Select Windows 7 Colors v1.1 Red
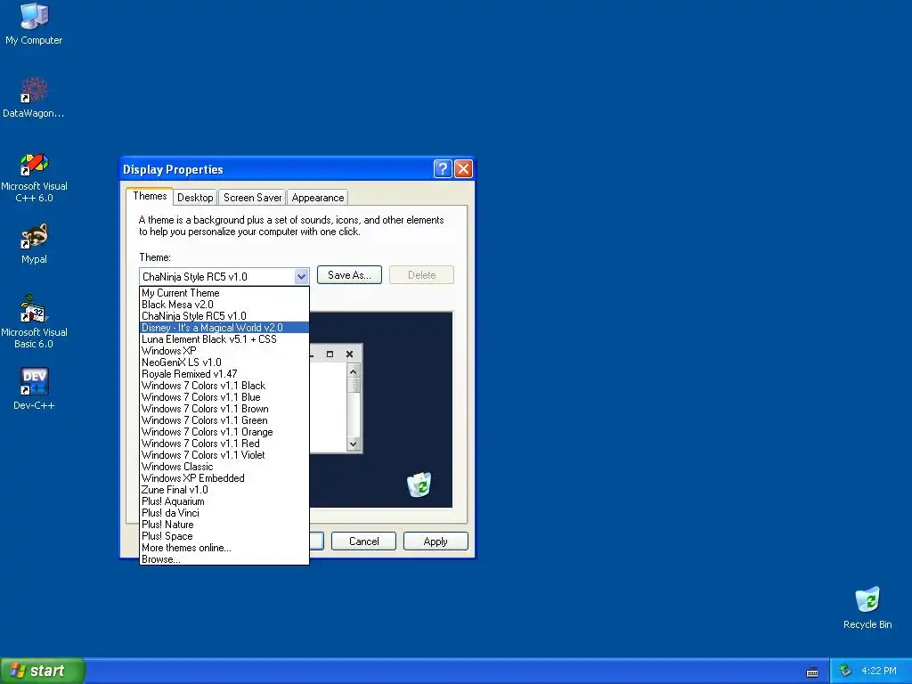 pos(224,444)
